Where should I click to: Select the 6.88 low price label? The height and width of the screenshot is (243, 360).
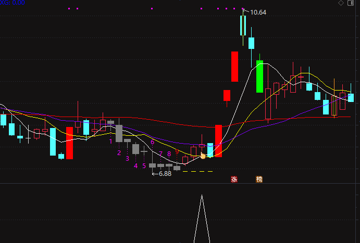[165, 174]
